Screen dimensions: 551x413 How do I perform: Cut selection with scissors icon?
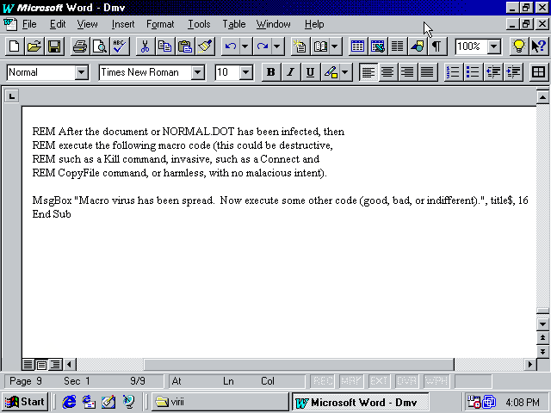[x=145, y=46]
